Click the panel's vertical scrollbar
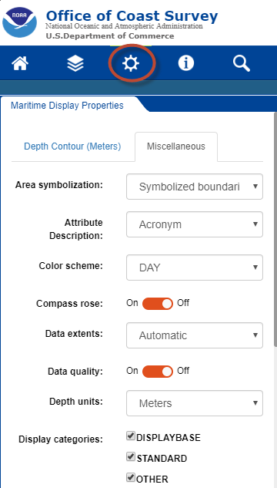This screenshot has width=277, height=488. 275,231
